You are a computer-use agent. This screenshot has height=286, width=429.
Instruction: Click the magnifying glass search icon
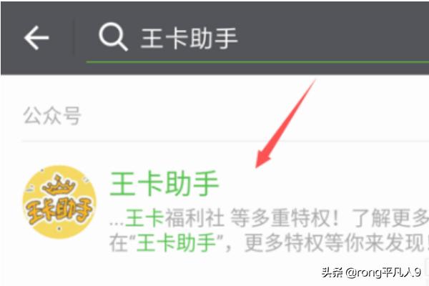(x=113, y=37)
